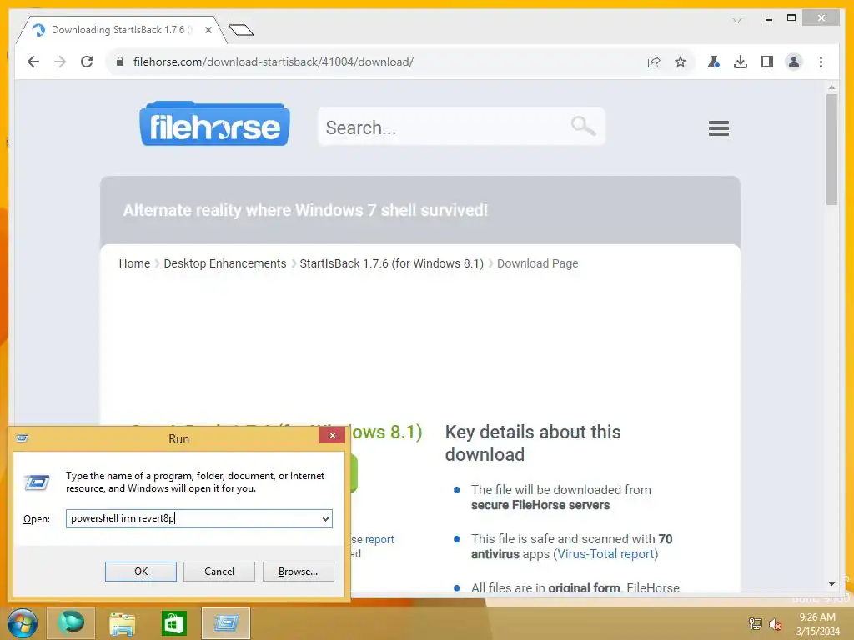Close the Run dialog window
The height and width of the screenshot is (640, 854).
pos(332,435)
